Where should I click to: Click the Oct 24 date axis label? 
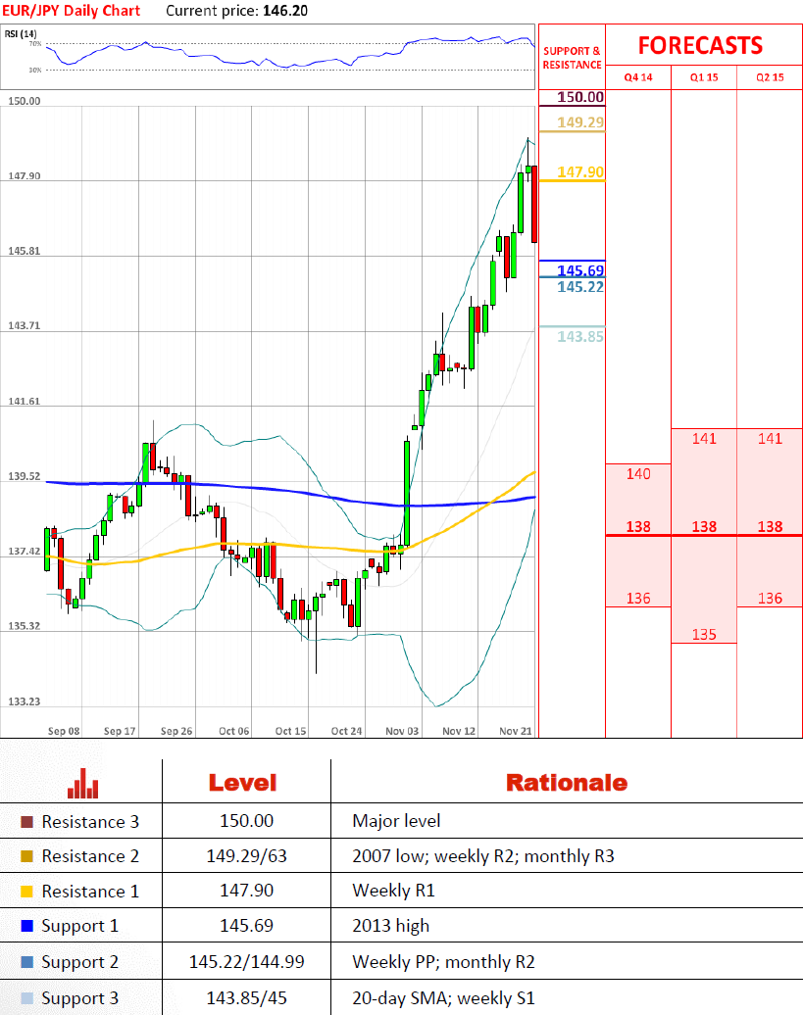346,731
